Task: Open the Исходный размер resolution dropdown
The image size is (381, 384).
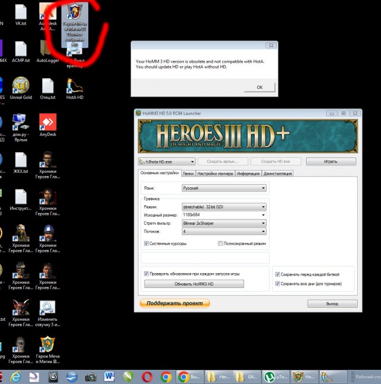Action: (x=224, y=215)
